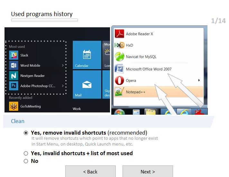229x177 pixels.
Task: Click the Opera label
Action: (x=131, y=81)
